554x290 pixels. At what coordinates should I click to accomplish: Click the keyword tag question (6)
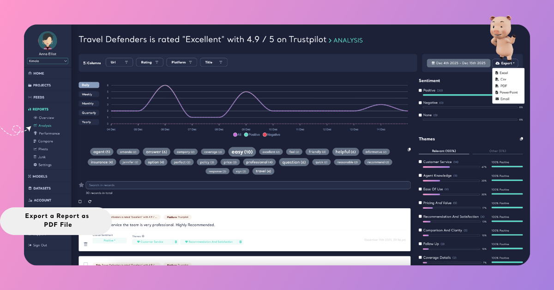(294, 162)
